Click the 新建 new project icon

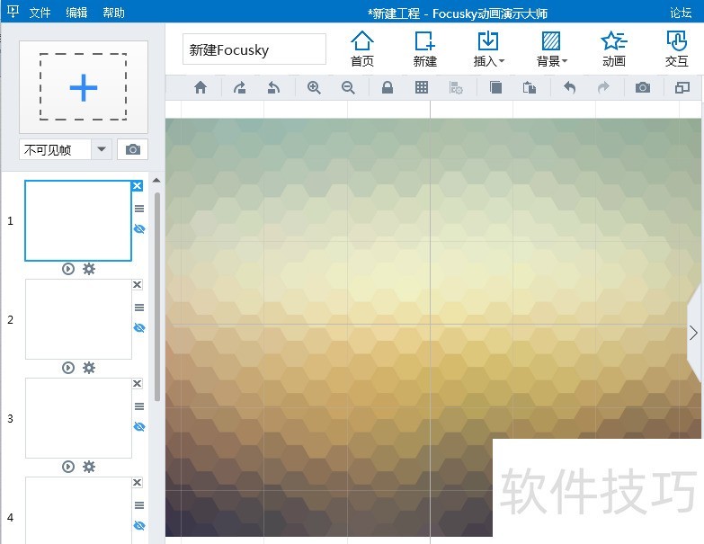(424, 49)
